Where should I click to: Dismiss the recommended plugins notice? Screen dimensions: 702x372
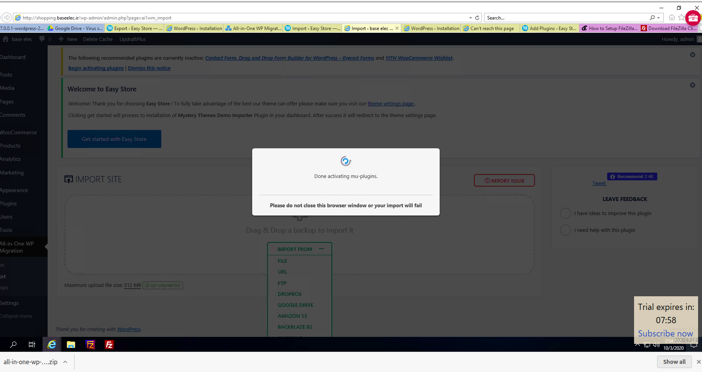click(693, 55)
